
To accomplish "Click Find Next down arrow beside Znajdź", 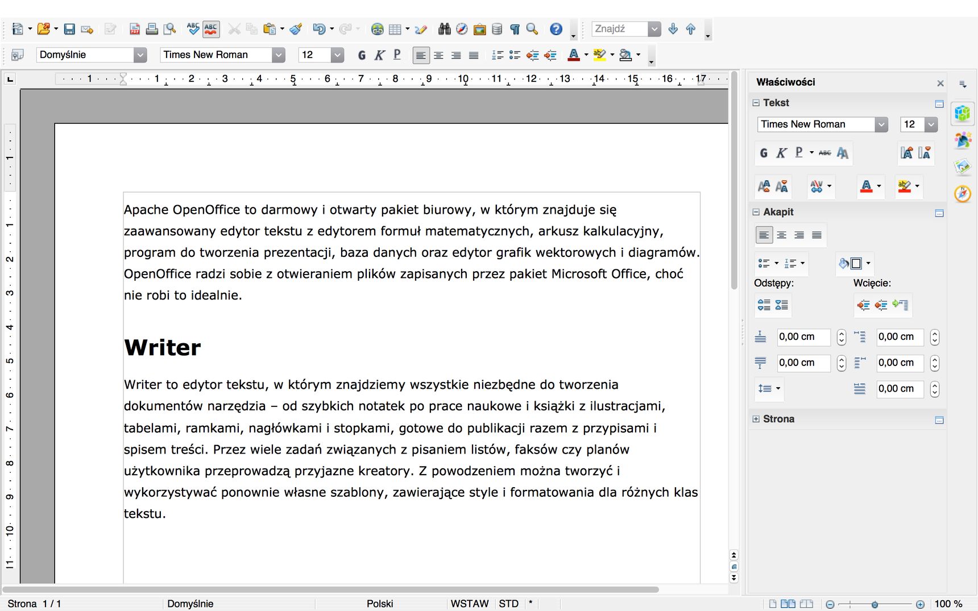I will (673, 29).
